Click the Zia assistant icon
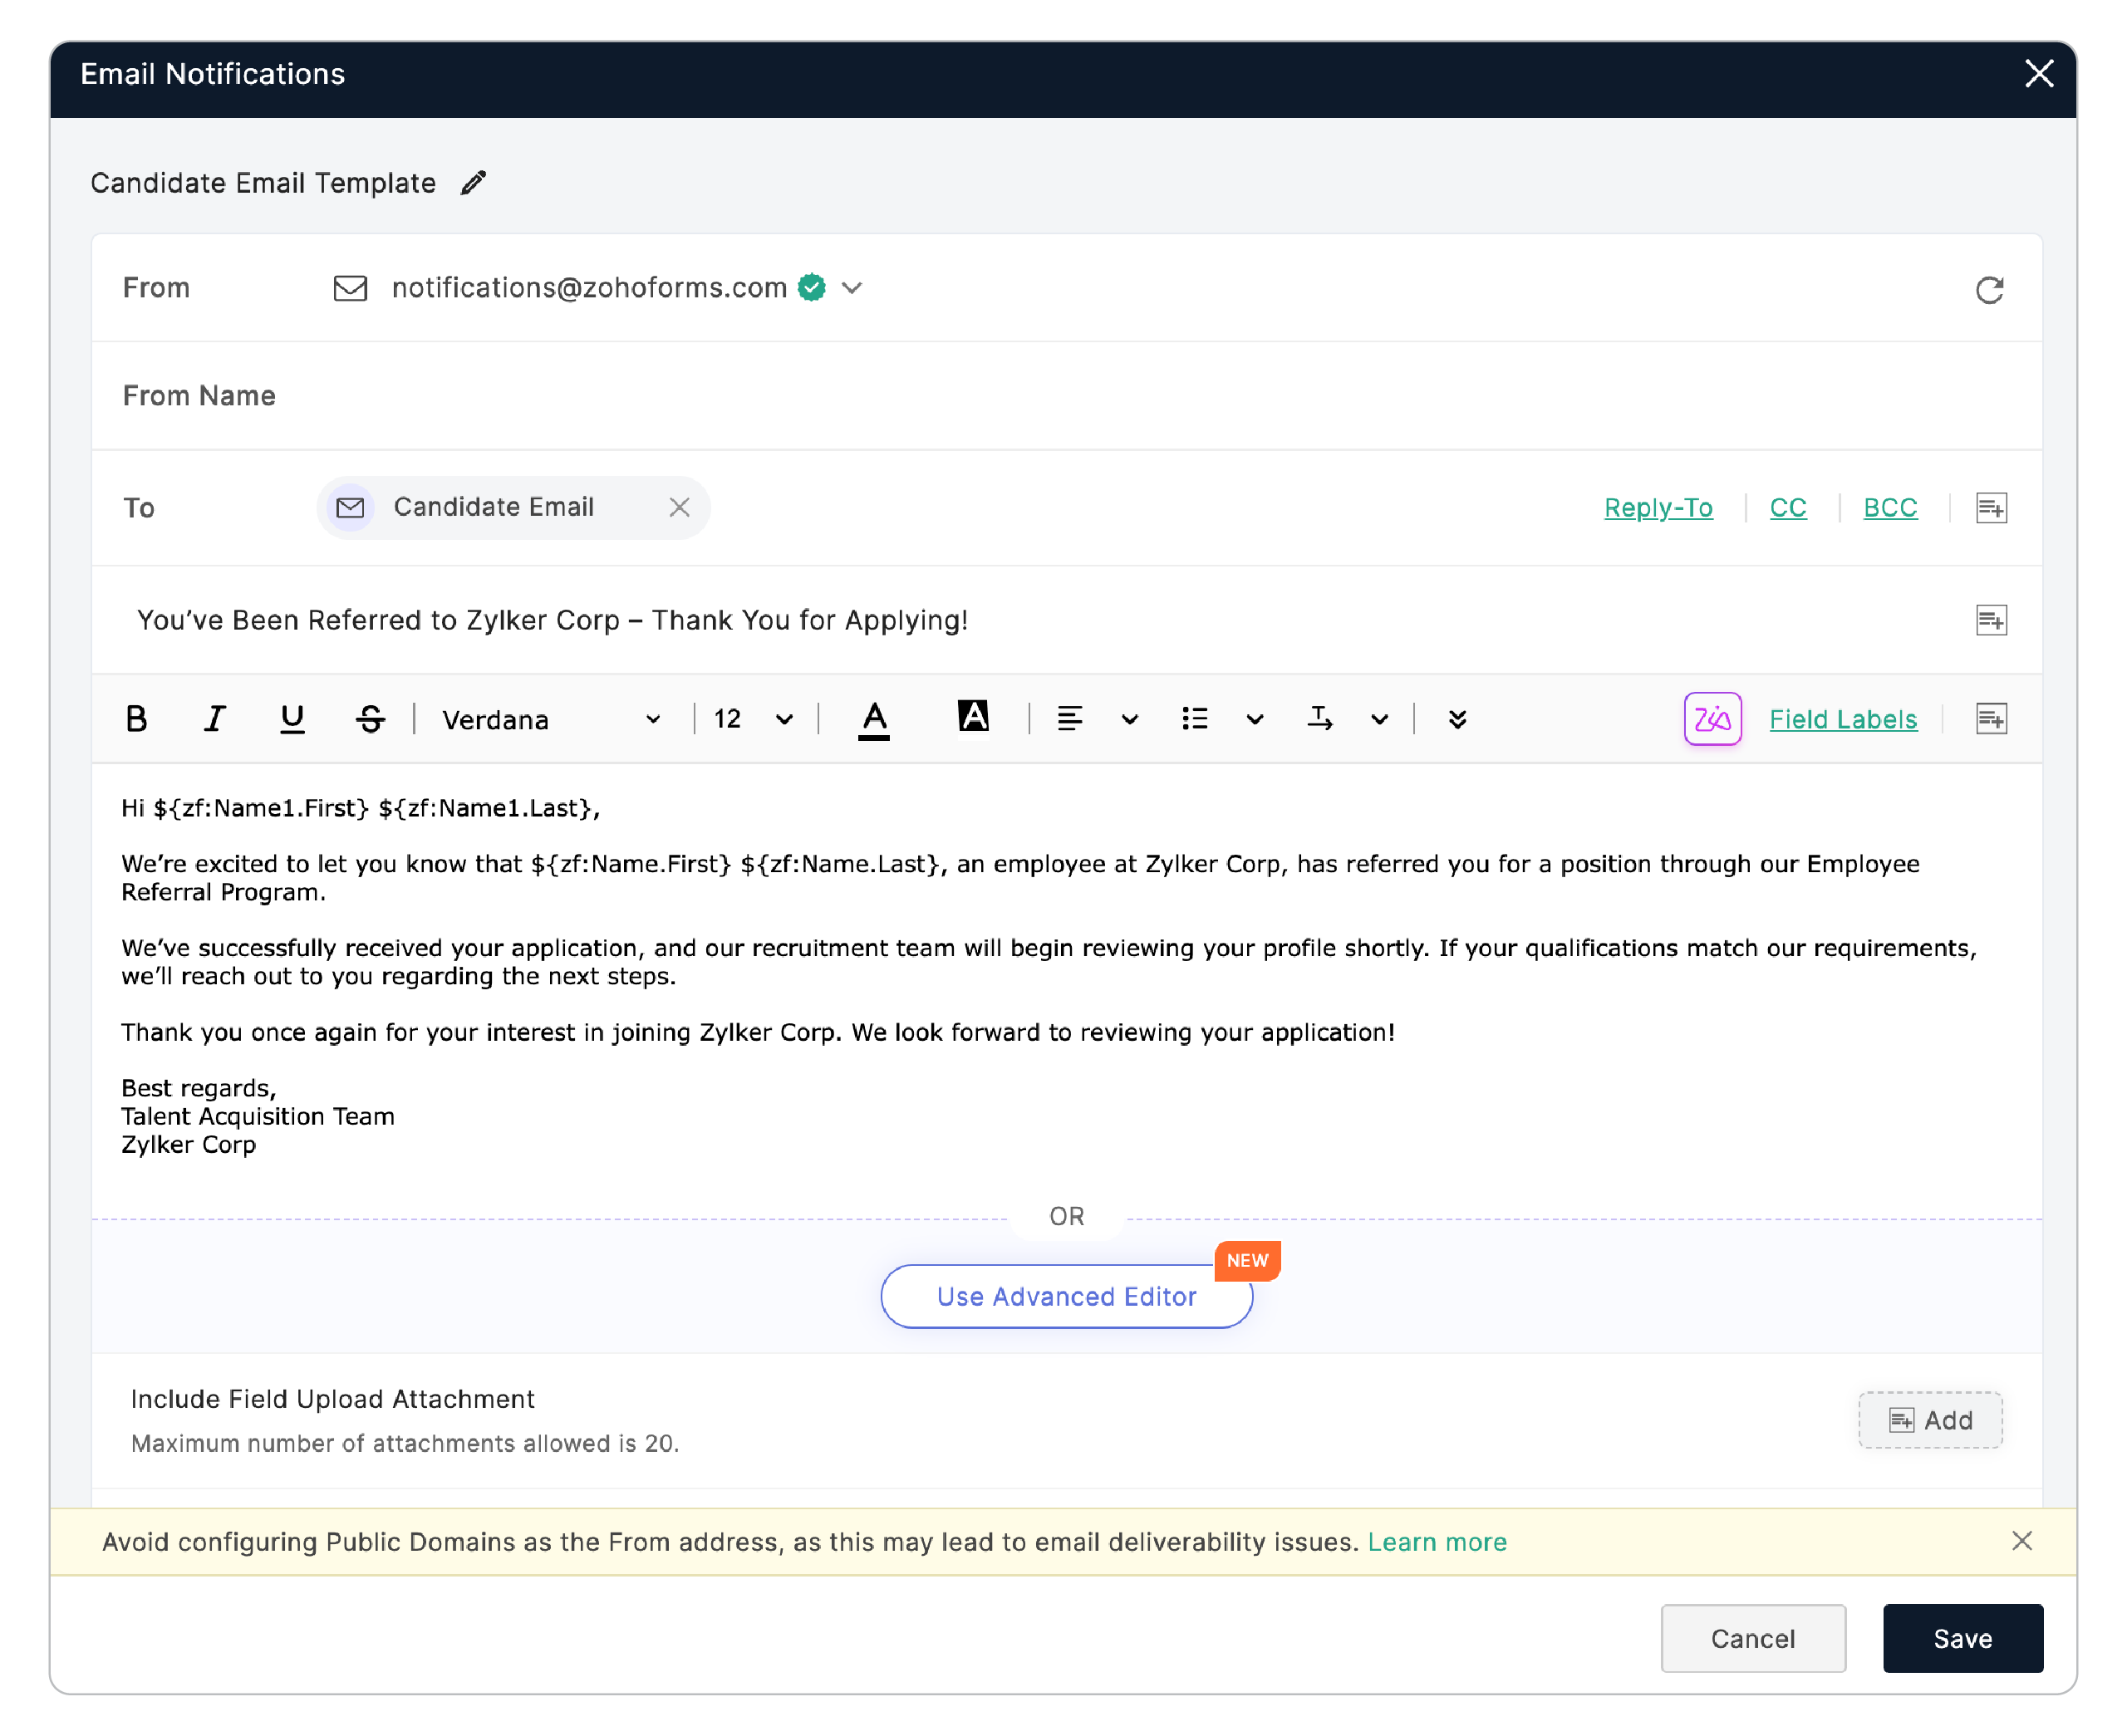 [1712, 718]
